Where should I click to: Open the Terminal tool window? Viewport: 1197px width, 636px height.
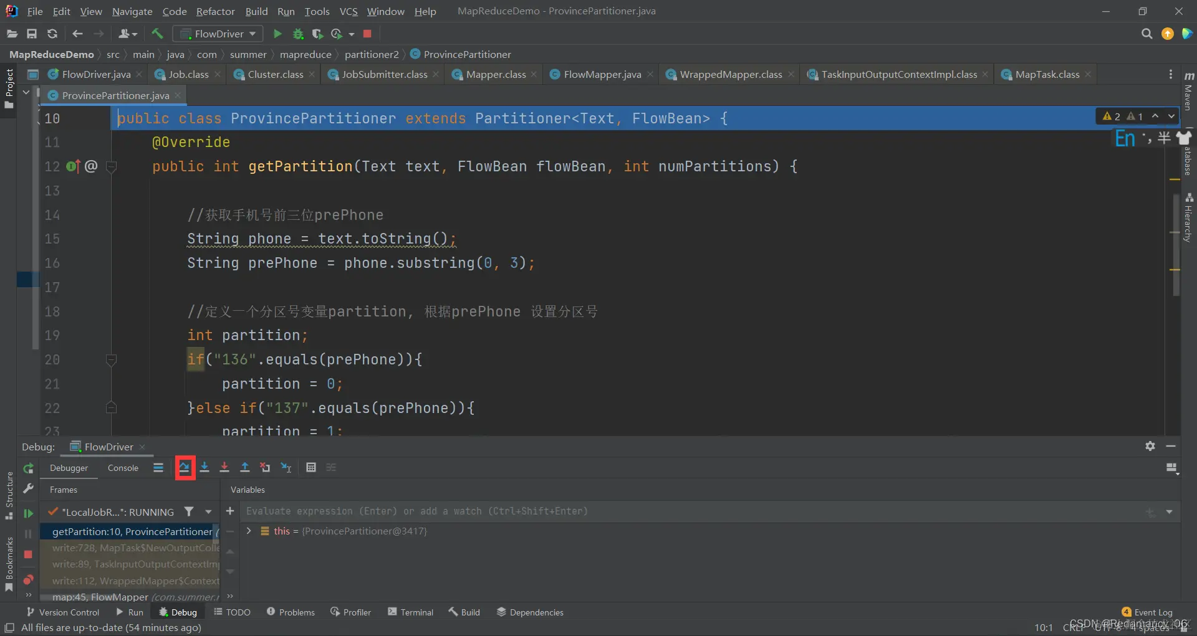pyautogui.click(x=410, y=612)
